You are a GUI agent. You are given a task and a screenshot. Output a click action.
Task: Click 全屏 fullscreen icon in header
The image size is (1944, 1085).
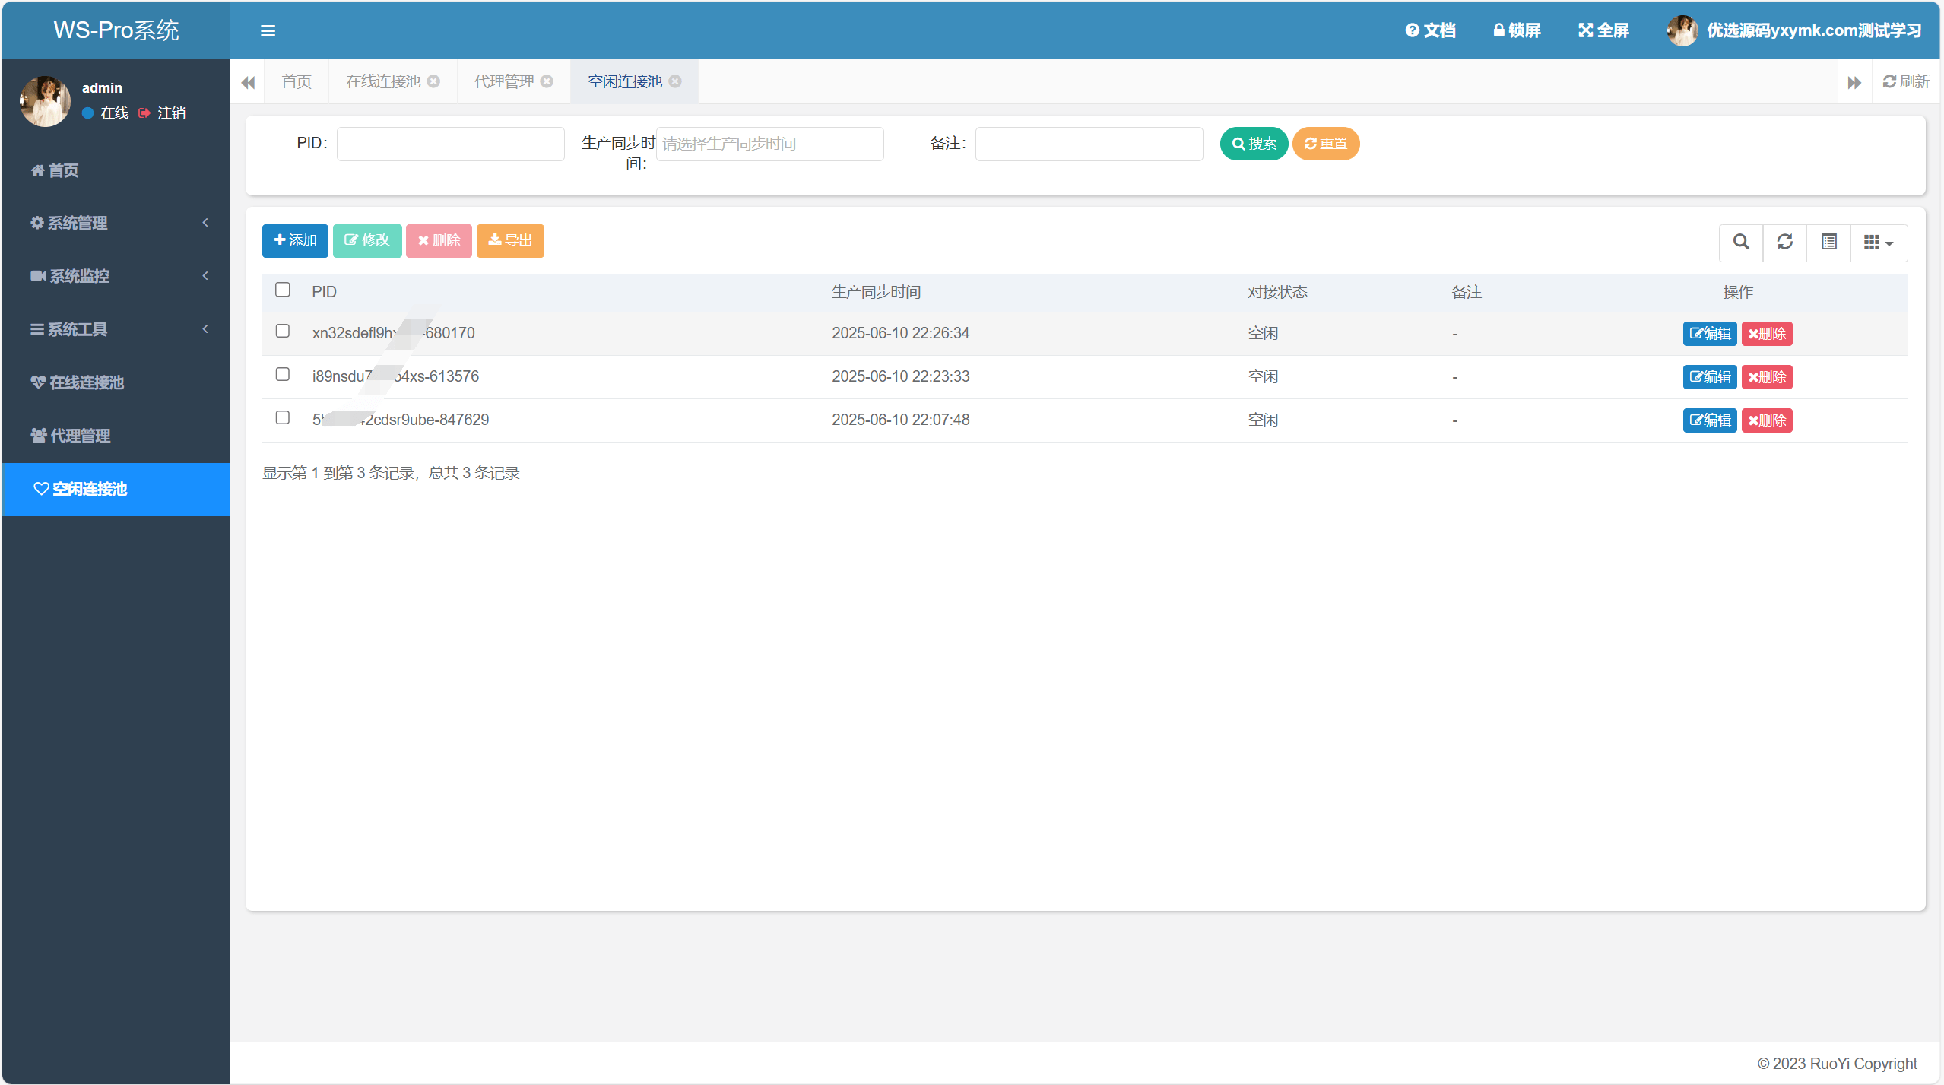pyautogui.click(x=1586, y=30)
